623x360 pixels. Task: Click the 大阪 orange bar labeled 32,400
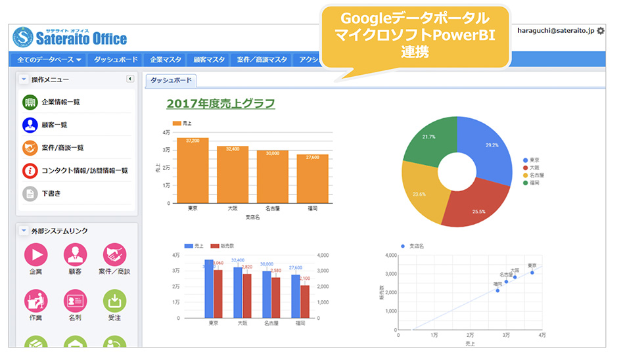233,175
